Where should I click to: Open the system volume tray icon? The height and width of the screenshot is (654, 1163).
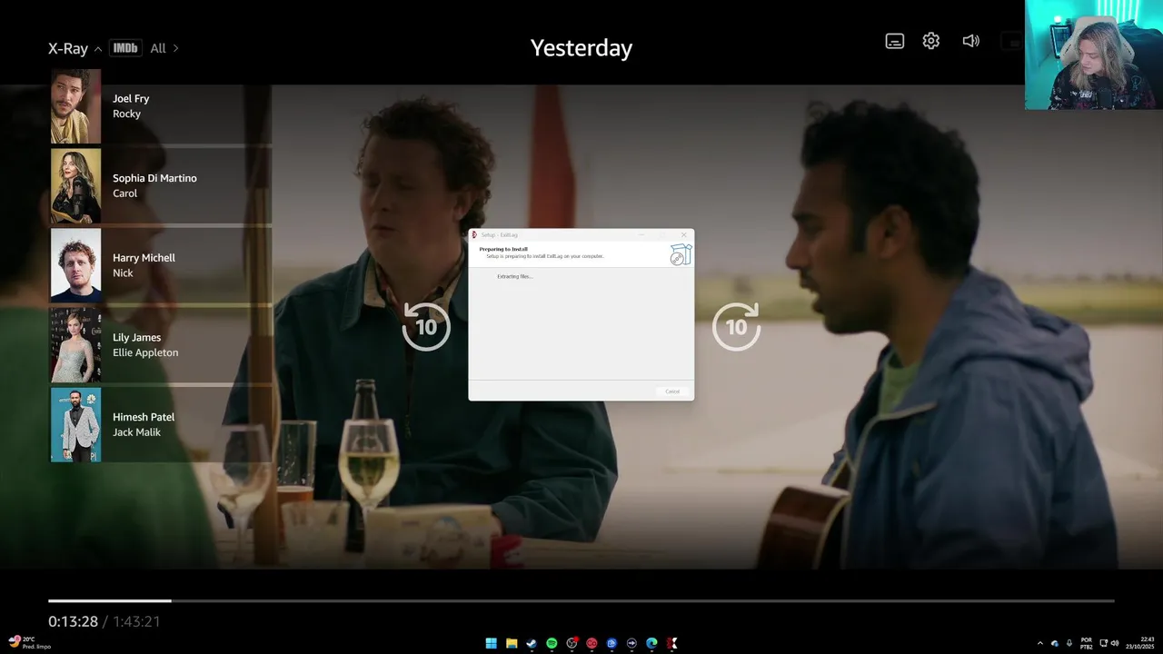click(x=1116, y=643)
